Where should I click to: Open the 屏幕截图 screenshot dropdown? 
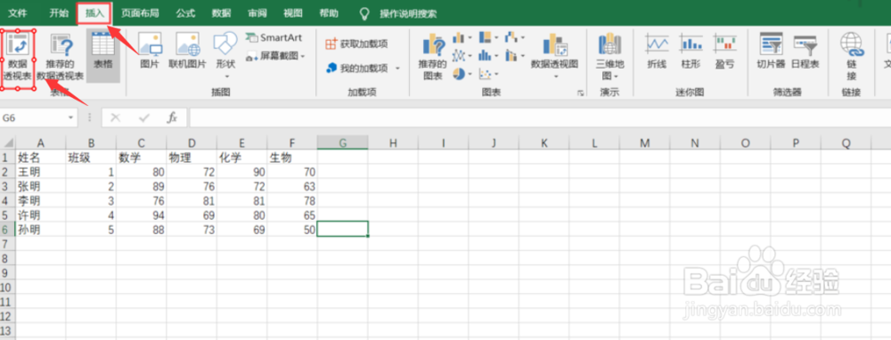(x=275, y=56)
